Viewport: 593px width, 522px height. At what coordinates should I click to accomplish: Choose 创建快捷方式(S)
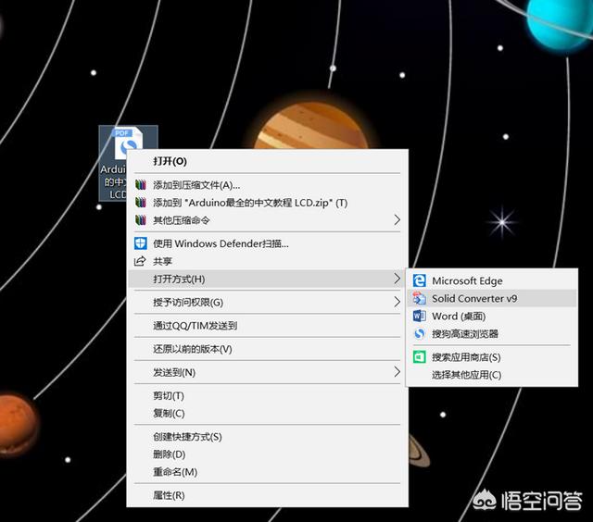point(268,437)
